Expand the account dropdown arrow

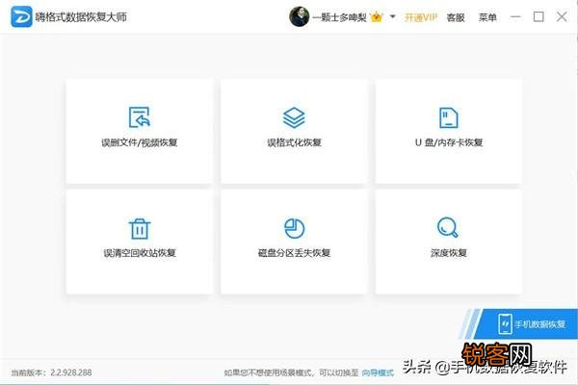(x=393, y=16)
